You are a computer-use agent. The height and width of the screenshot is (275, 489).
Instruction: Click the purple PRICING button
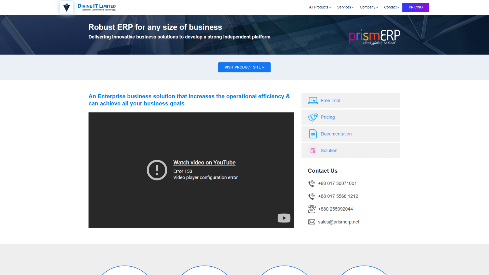[415, 7]
